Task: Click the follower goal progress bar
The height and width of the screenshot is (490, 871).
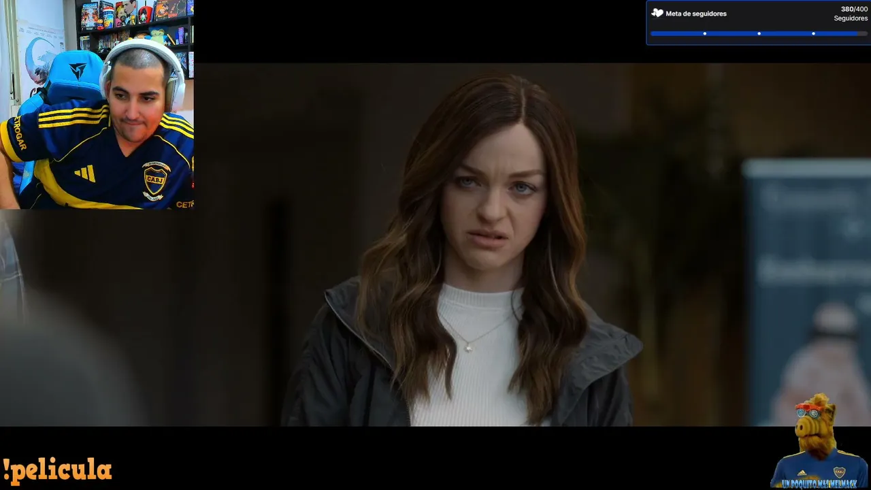Action: pos(759,33)
